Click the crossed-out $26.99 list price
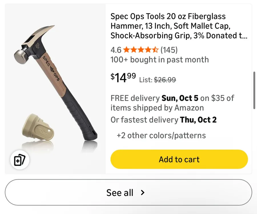Viewport: 257px width, 214px height. pyautogui.click(x=165, y=80)
